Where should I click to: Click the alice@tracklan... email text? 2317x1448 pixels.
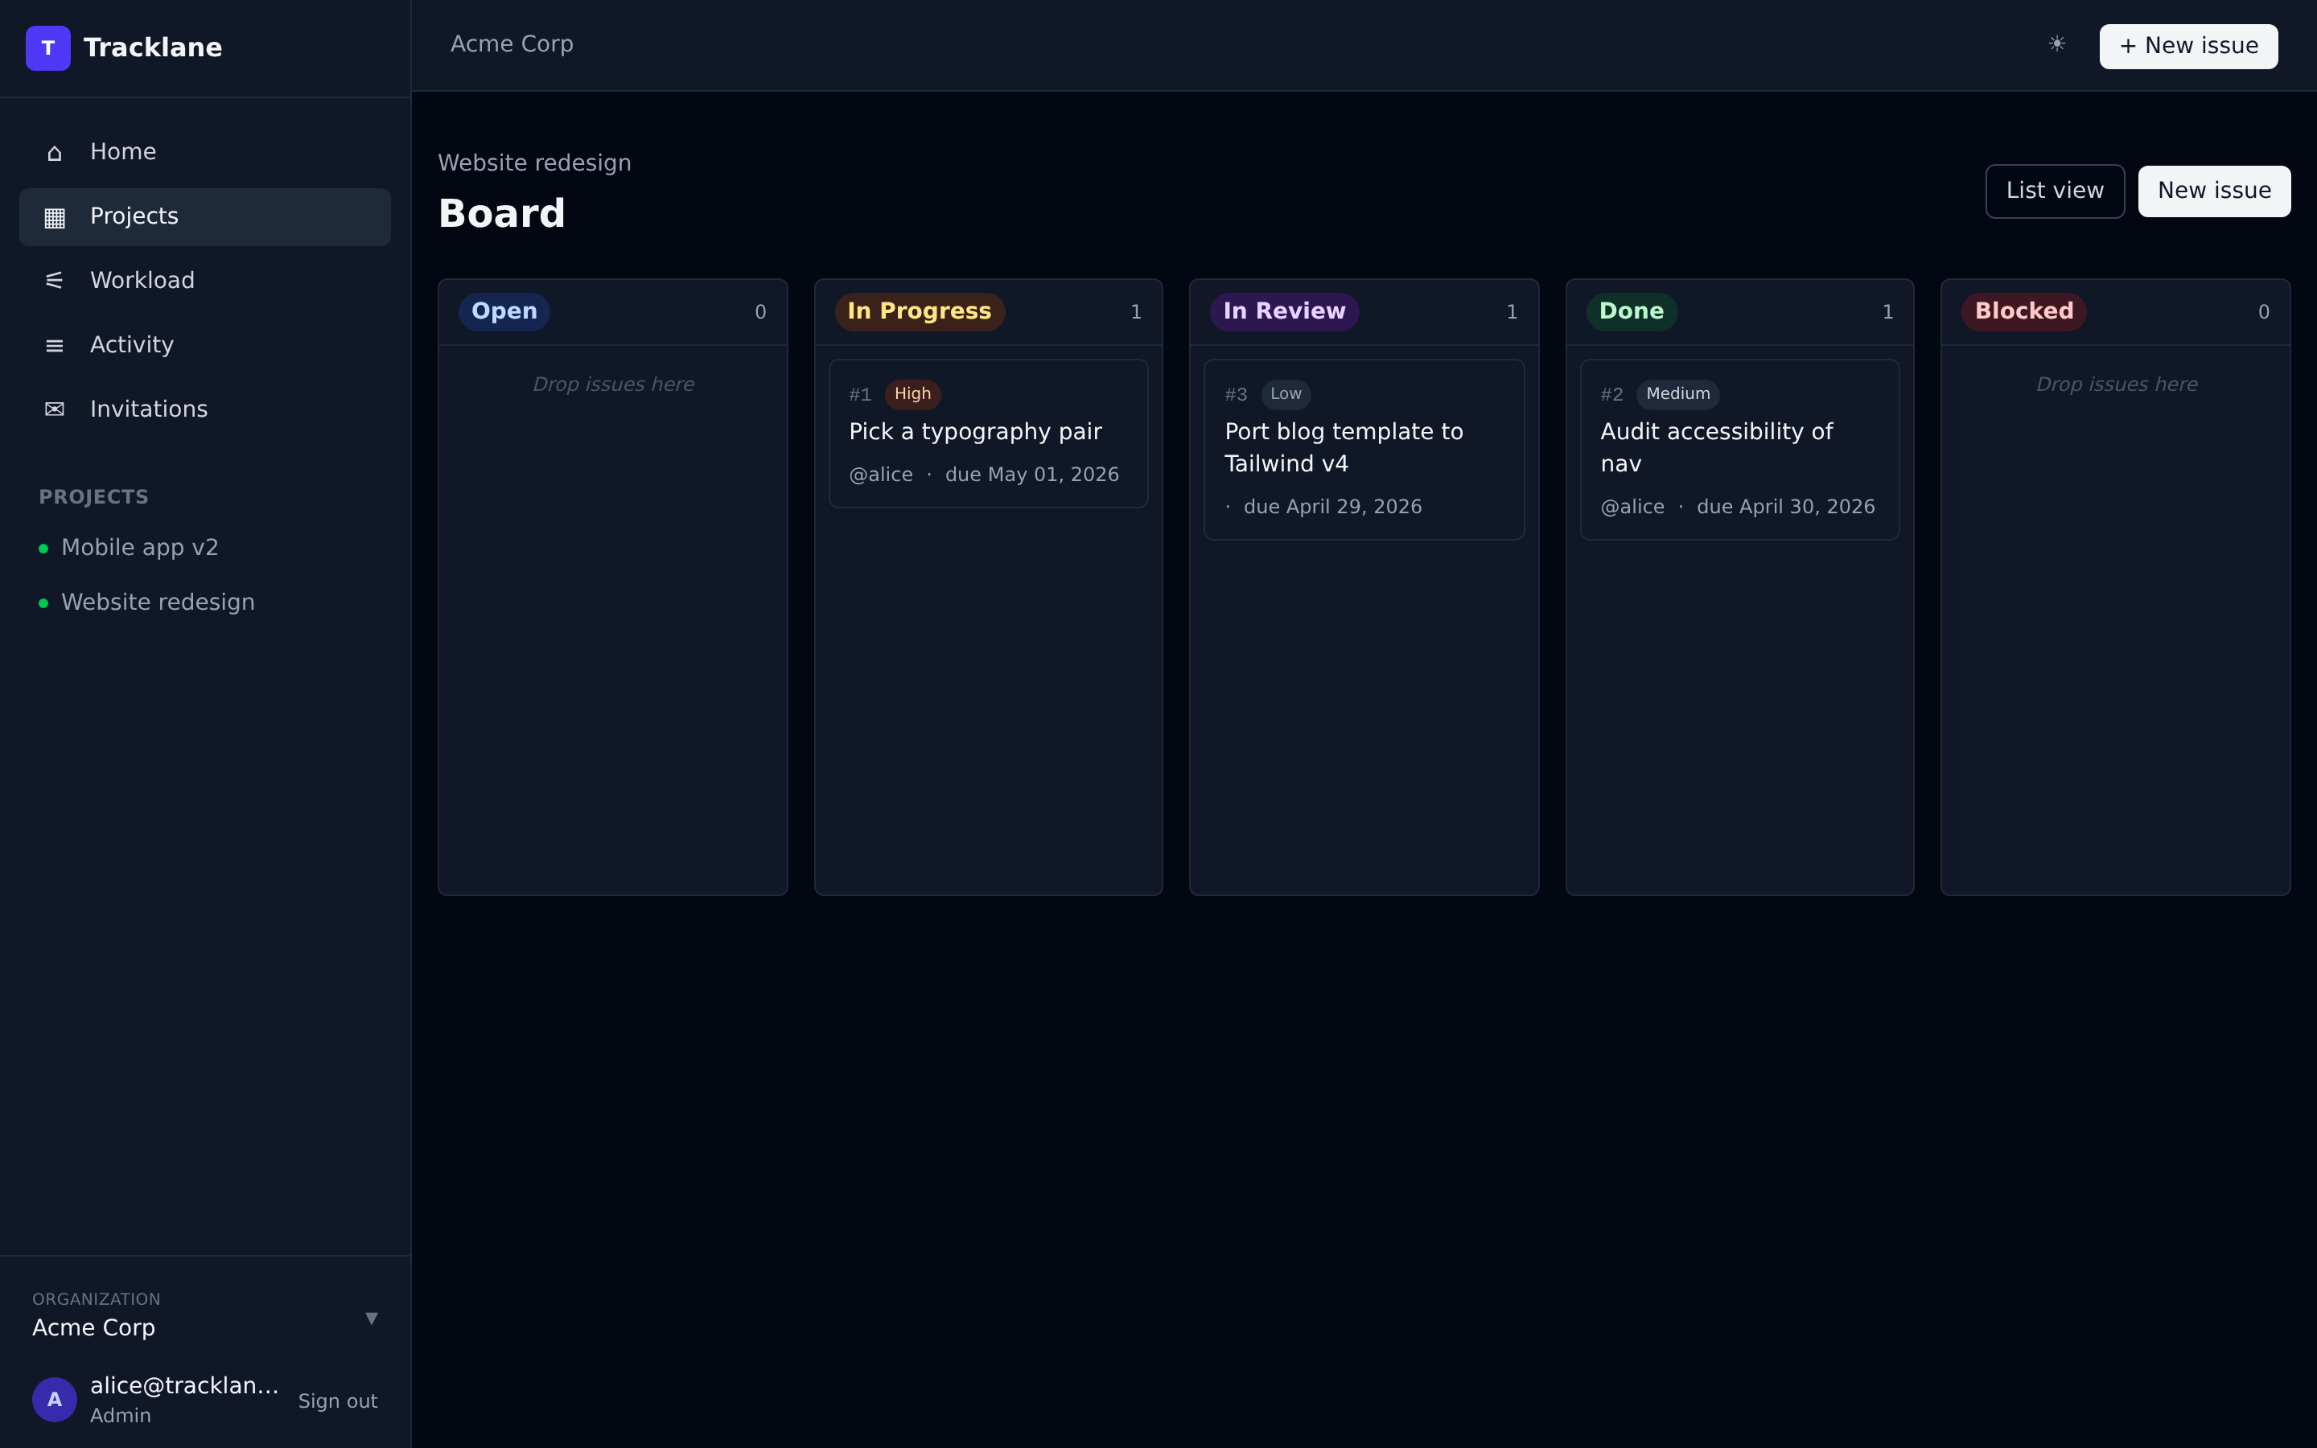(x=183, y=1386)
